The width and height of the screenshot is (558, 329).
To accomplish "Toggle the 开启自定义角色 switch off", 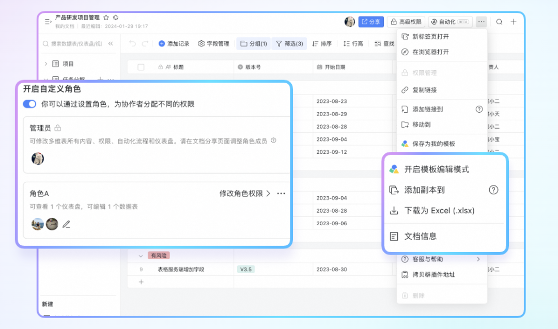I will click(x=30, y=104).
